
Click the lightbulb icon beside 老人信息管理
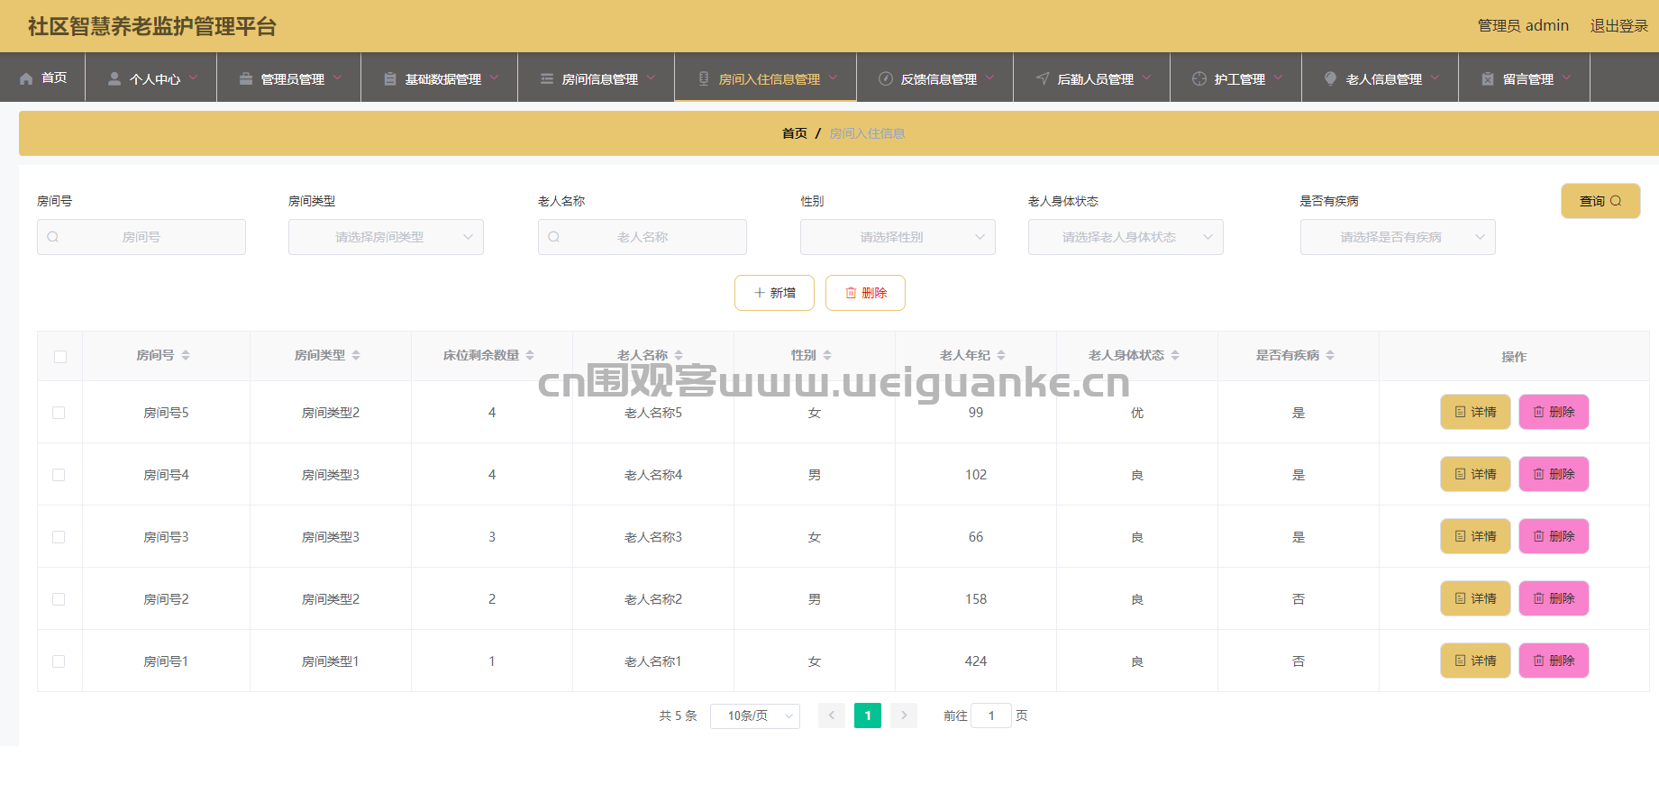(1330, 78)
